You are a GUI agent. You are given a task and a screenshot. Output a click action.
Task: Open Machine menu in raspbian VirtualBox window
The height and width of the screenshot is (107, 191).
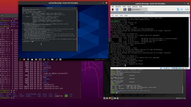pos(118,7)
